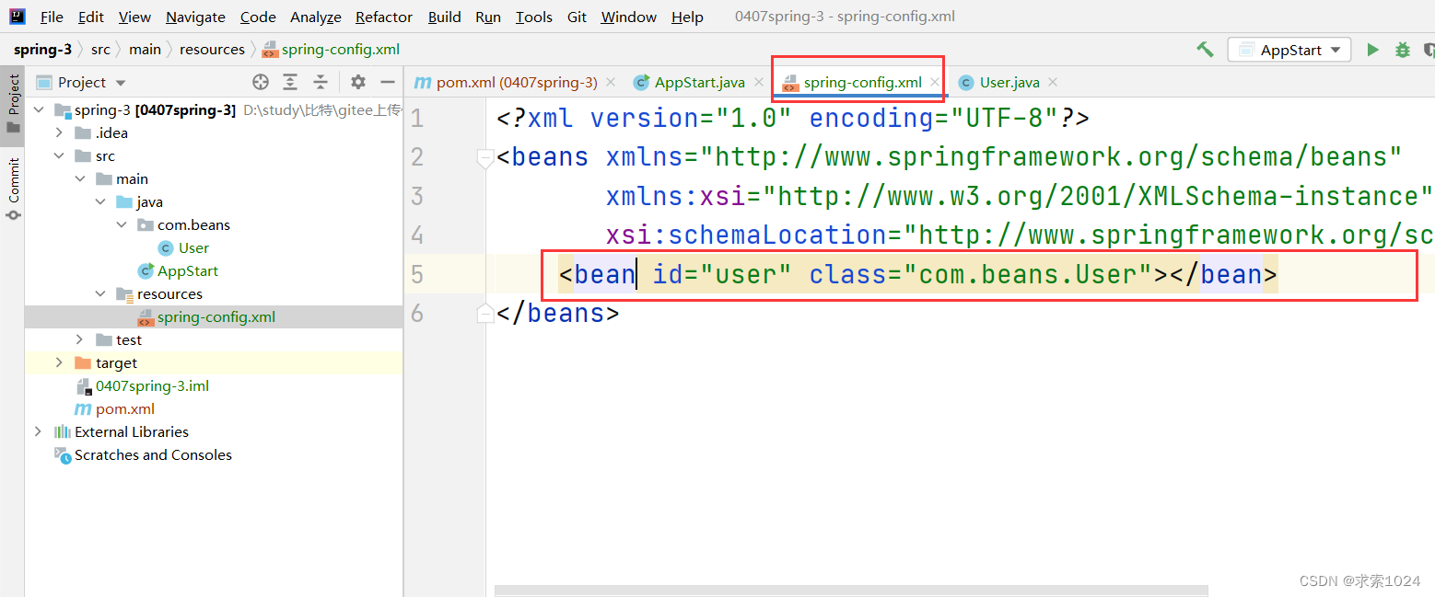Click the Expand All icon in Project panel
The width and height of the screenshot is (1435, 597).
(x=290, y=82)
